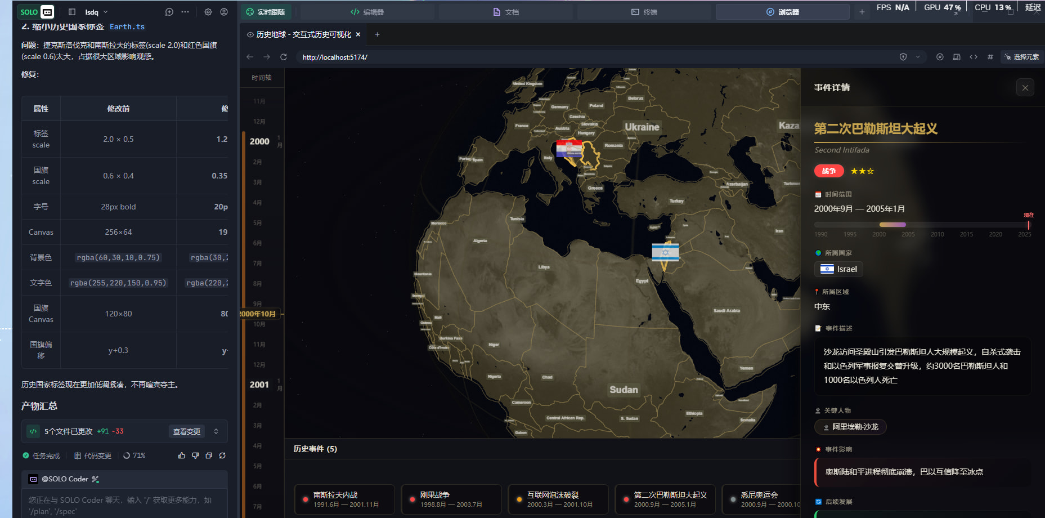Image resolution: width=1045 pixels, height=518 pixels.
Task: Click the browser refresh icon
Action: pyautogui.click(x=284, y=57)
